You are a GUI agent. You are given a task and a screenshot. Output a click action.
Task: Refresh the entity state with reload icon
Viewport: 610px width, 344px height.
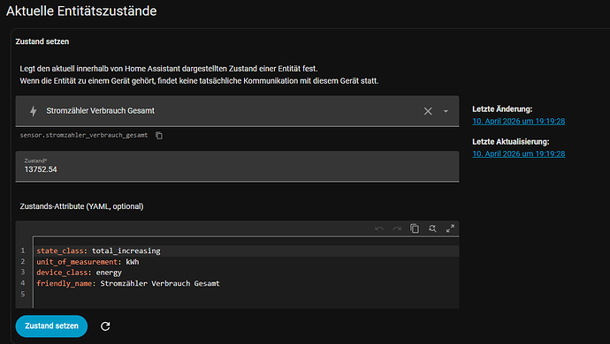point(105,326)
